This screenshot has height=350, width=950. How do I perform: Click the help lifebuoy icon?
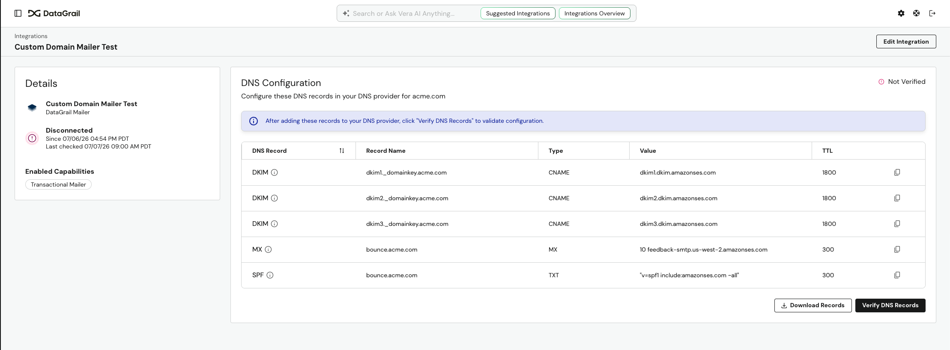917,13
